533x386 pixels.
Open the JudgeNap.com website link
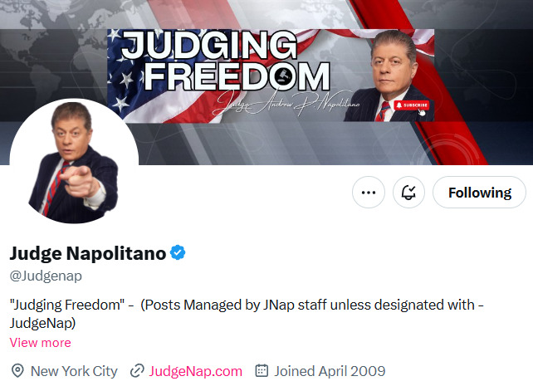(x=196, y=371)
